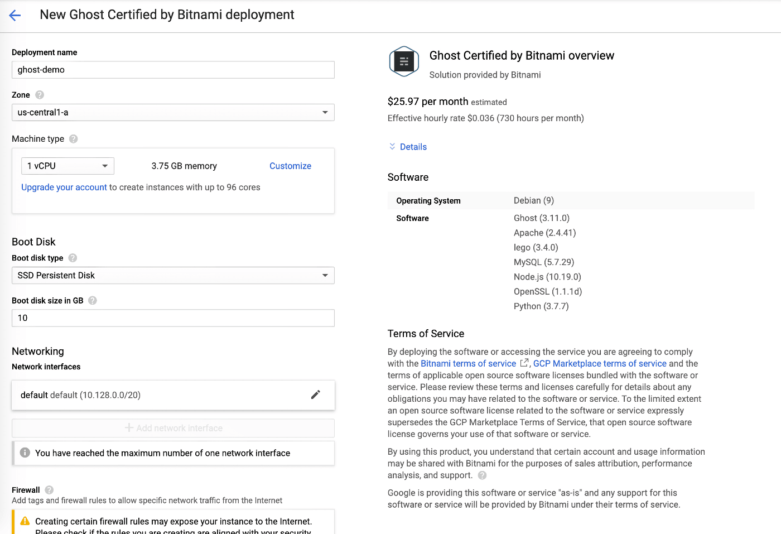Viewport: 781px width, 534px height.
Task: Click the Debian (9) operating system value
Action: tap(534, 200)
